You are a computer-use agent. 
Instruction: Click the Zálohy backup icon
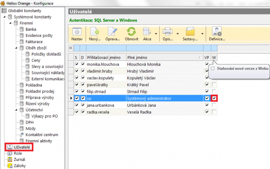click(x=10, y=165)
